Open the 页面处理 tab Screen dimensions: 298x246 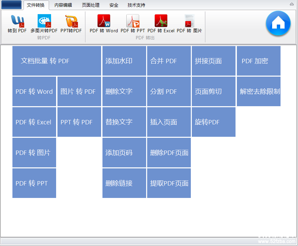[x=91, y=5]
